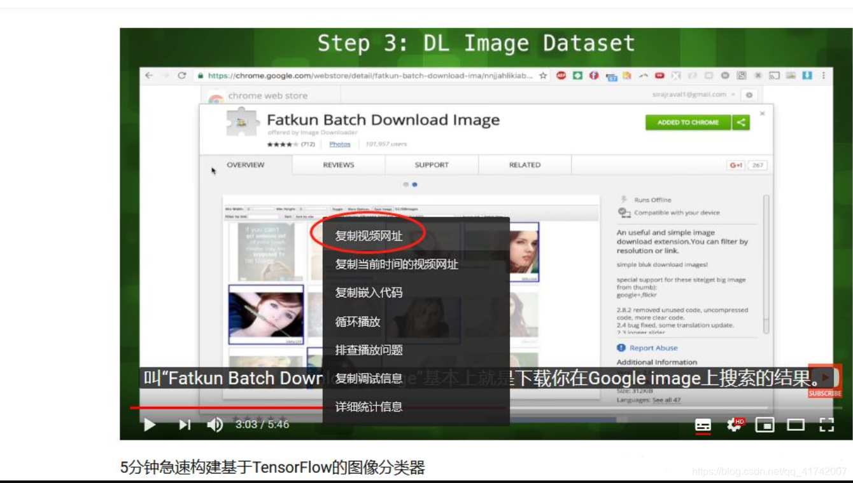The image size is (853, 483).
Task: Open the HD settings gear in player
Action: (735, 425)
